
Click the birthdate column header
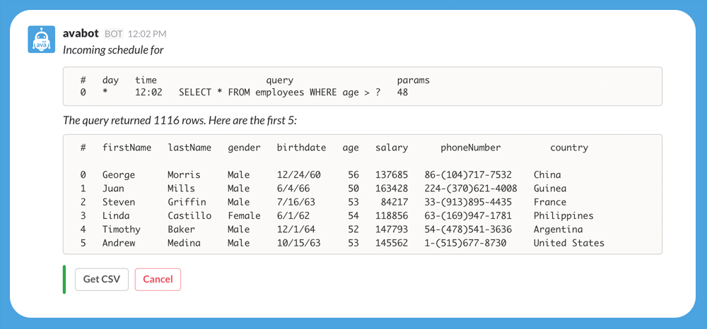tap(301, 147)
